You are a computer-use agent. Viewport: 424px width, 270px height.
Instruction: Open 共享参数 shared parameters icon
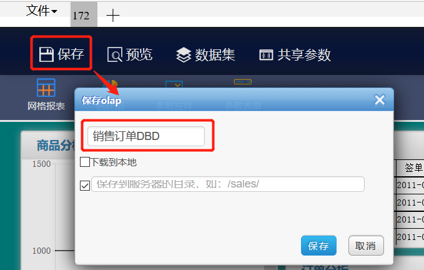(266, 55)
